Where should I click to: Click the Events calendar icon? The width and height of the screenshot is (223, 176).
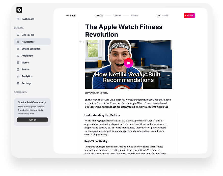(18, 69)
